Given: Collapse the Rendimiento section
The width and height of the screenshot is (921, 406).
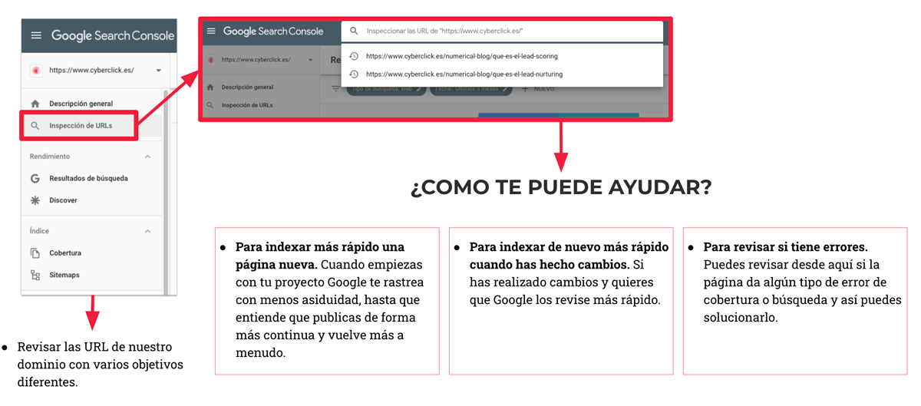Looking at the screenshot, I should coord(147,157).
